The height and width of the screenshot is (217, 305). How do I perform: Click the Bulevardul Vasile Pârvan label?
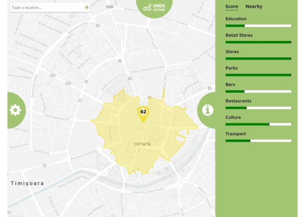148,191
